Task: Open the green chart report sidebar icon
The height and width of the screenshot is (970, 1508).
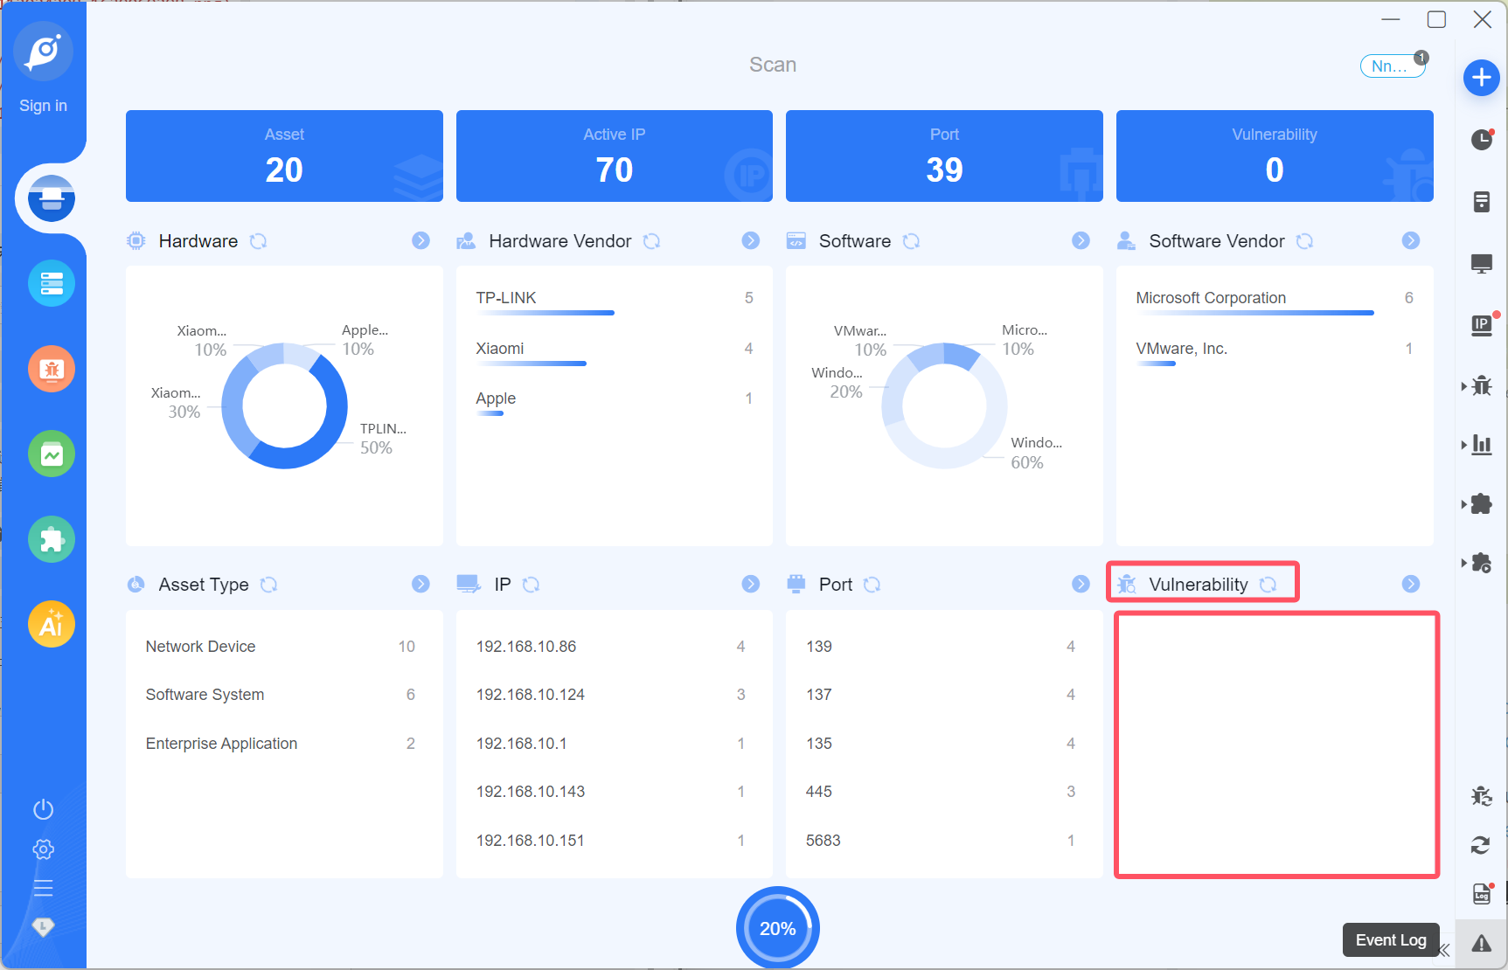Action: point(52,454)
